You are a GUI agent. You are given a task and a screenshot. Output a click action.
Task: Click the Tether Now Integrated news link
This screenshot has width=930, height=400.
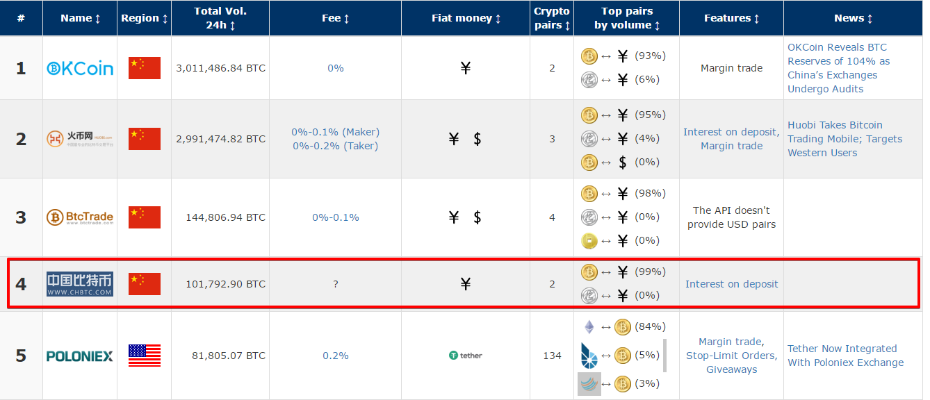coord(845,355)
